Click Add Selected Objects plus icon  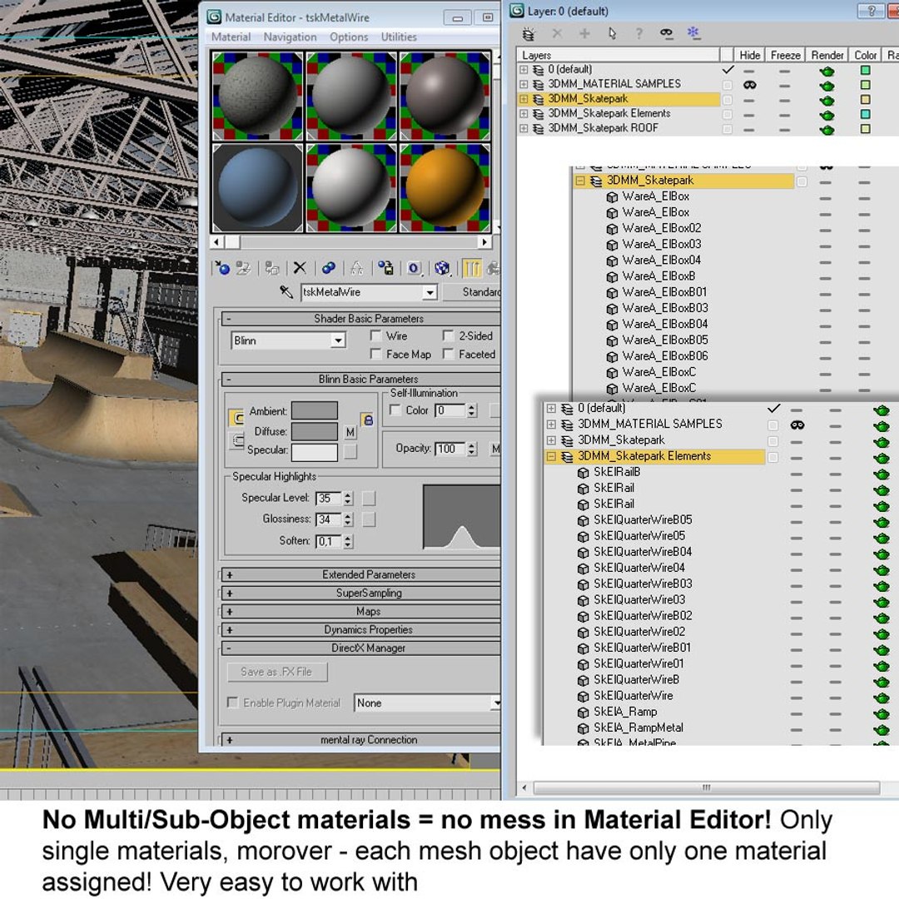click(x=584, y=34)
